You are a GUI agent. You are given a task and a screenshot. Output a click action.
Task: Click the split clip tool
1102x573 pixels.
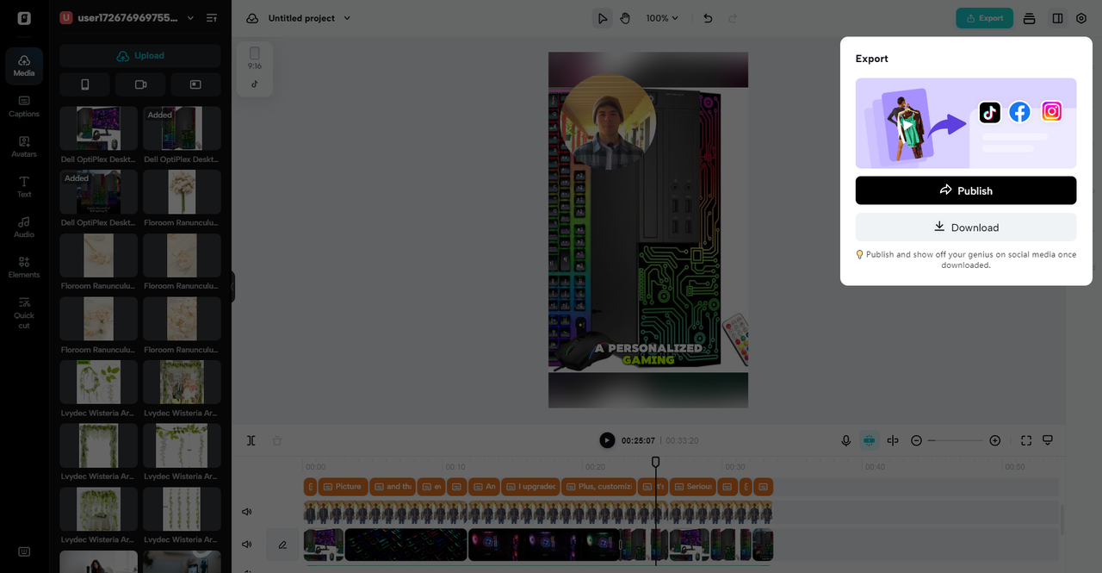point(251,440)
